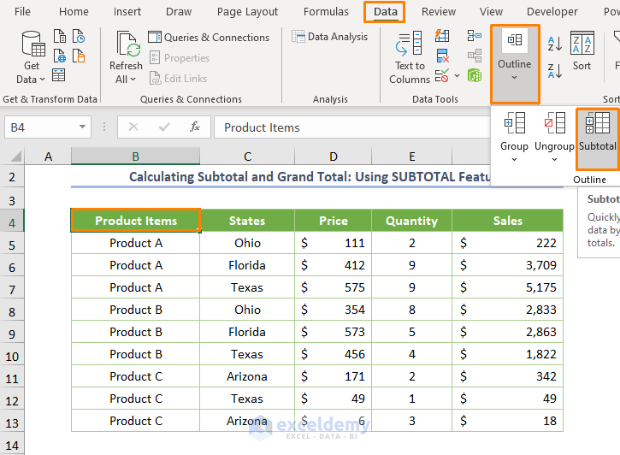
Task: Select the Product Items header cell
Action: coord(136,221)
